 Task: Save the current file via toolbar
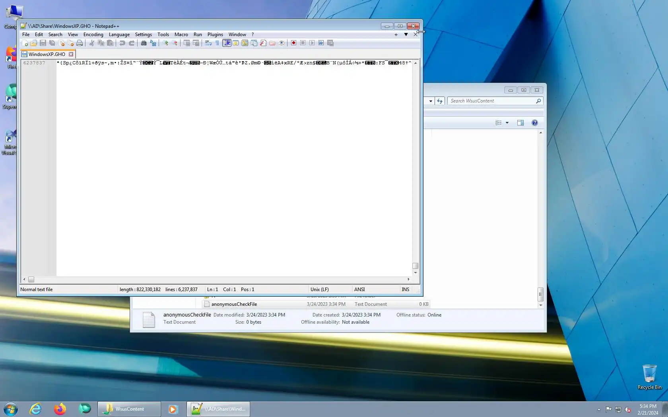point(43,43)
